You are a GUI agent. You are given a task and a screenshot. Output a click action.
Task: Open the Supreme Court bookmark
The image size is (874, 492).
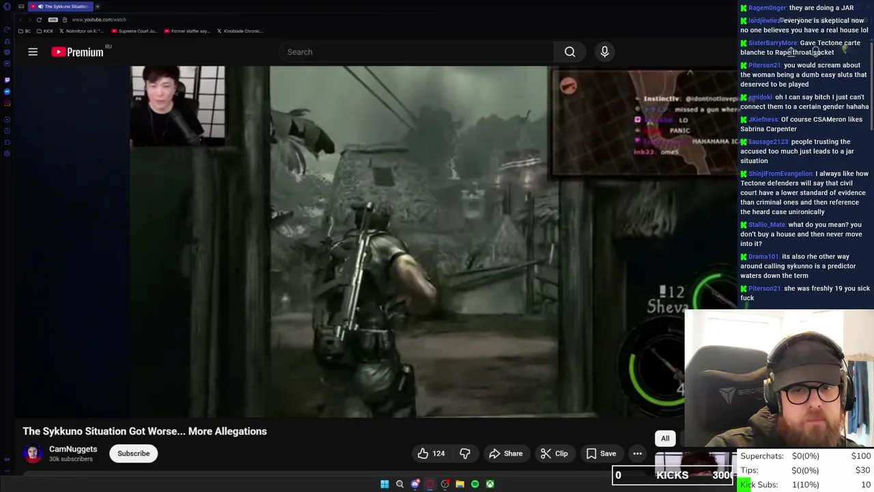135,31
